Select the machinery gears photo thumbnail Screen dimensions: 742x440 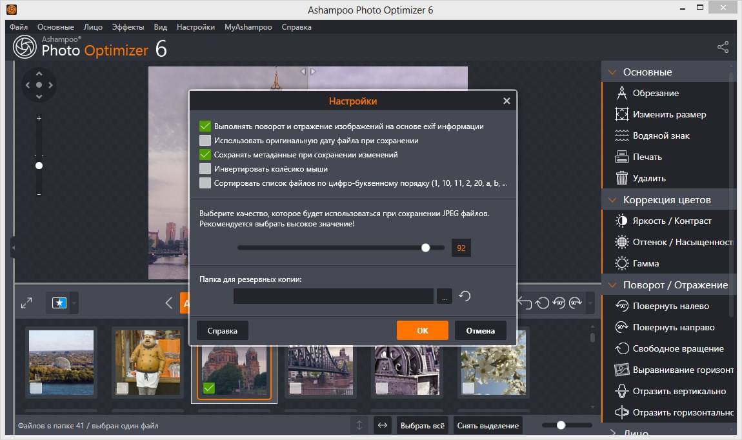click(x=407, y=370)
